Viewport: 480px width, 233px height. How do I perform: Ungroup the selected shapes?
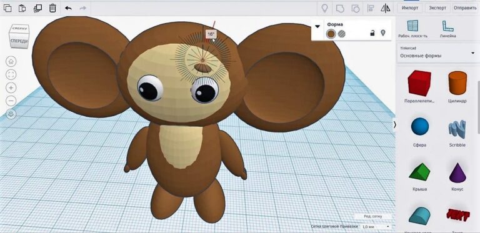[x=356, y=8]
